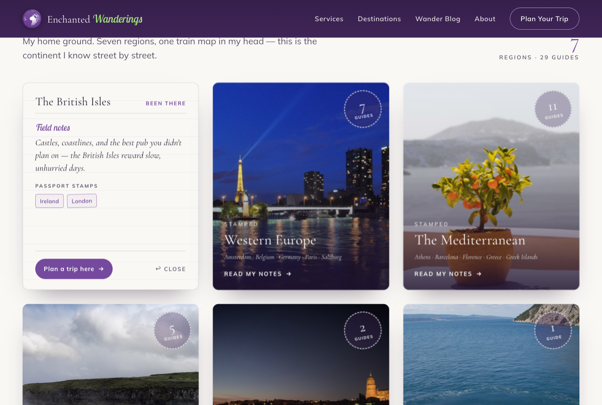Open the Destinations menu item
The width and height of the screenshot is (602, 405).
pyautogui.click(x=380, y=19)
